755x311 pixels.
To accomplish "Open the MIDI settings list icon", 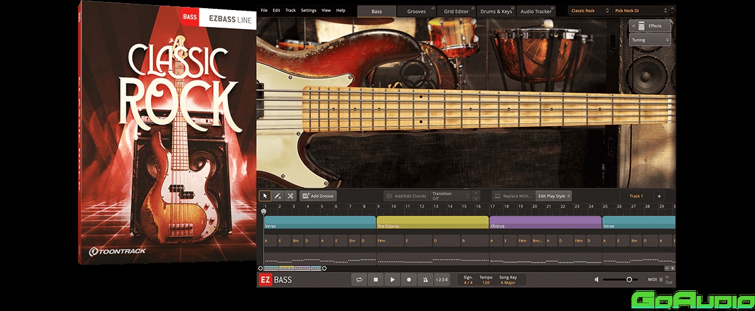I will (x=661, y=279).
